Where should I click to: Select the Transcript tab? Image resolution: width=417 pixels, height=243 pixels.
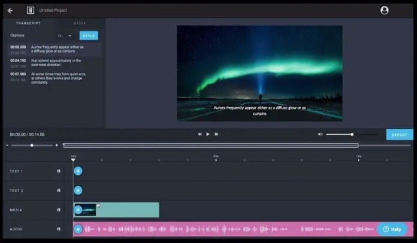[x=28, y=23]
